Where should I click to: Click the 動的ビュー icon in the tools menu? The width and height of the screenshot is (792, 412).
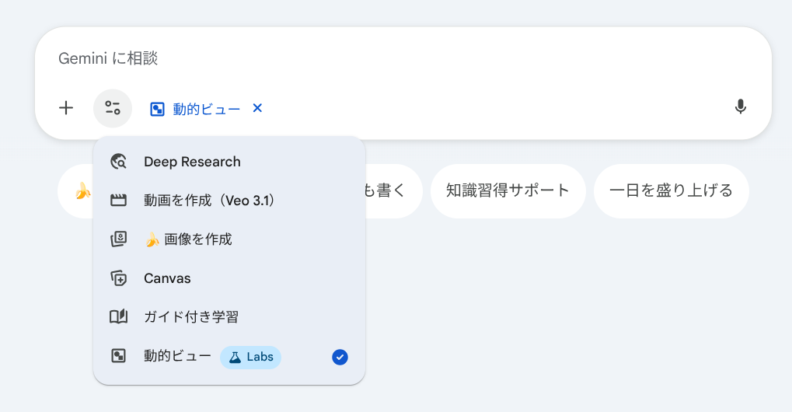tap(118, 356)
